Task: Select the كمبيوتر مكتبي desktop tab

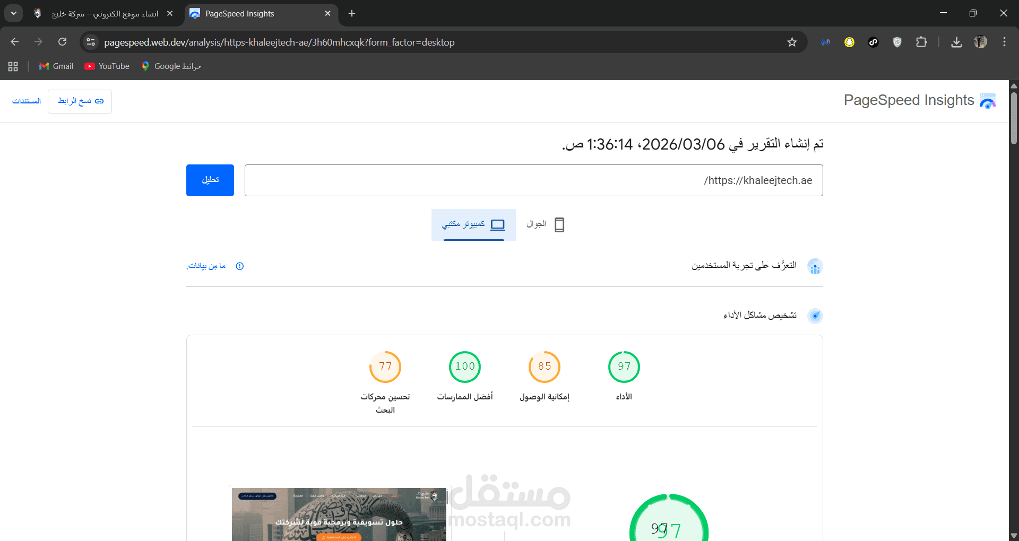Action: 473,225
